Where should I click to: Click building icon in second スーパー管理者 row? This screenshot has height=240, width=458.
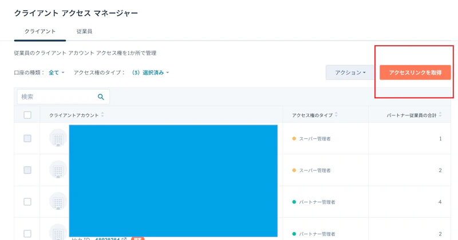58,170
